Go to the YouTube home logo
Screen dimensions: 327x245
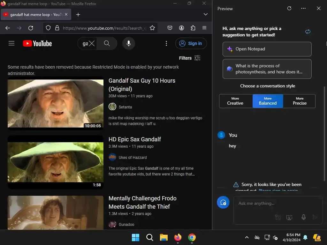(37, 43)
